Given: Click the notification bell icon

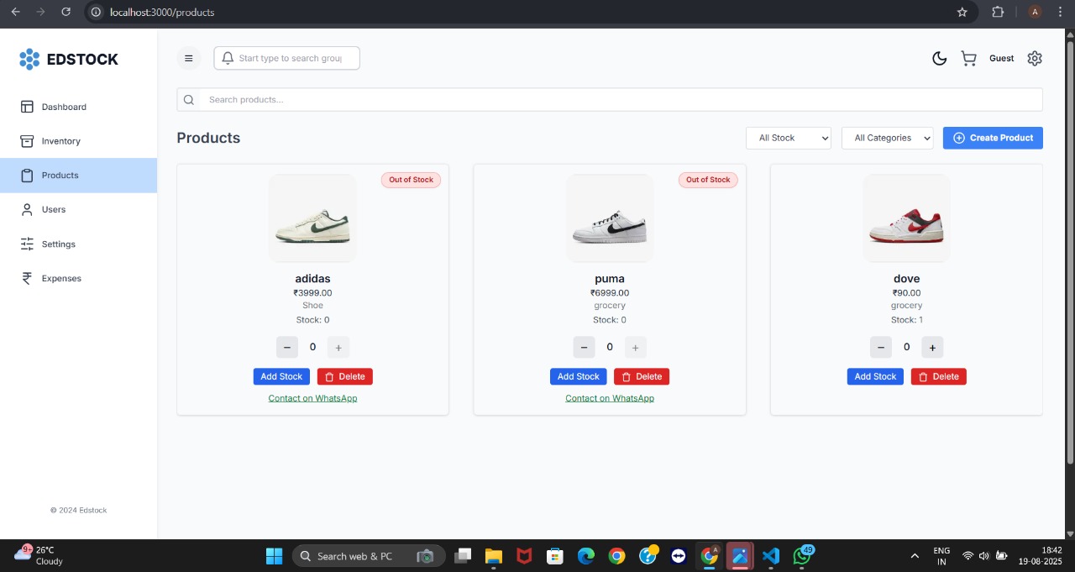Looking at the screenshot, I should (228, 59).
